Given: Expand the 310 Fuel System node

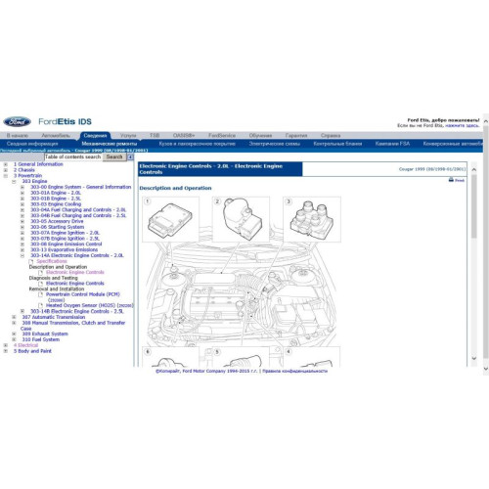Looking at the screenshot, I should [14, 339].
